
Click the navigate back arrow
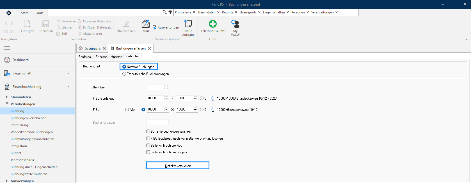pos(6,24)
